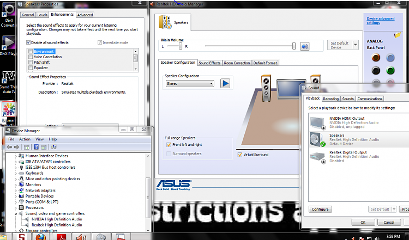Check the Equalizer checkbox
409x240 pixels.
31,68
